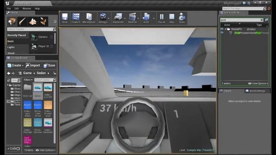Image resolution: width=276 pixels, height=155 pixels.
Task: Open the Content toolbar button
Action: (76, 18)
